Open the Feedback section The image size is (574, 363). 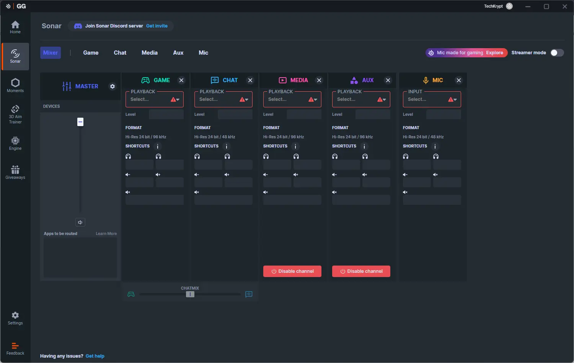15,348
